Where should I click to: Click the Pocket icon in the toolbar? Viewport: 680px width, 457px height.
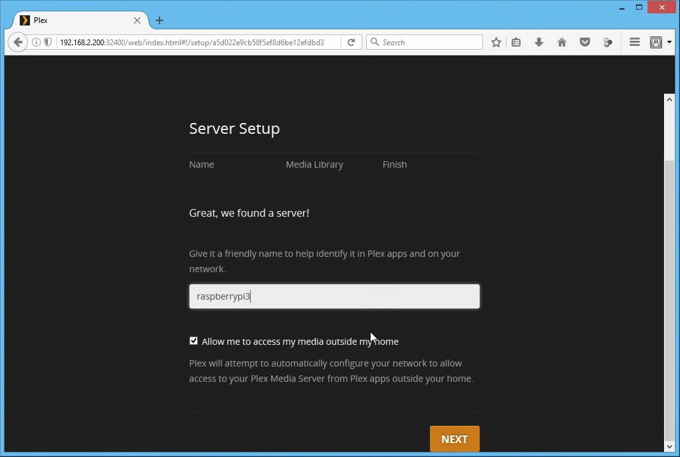585,42
